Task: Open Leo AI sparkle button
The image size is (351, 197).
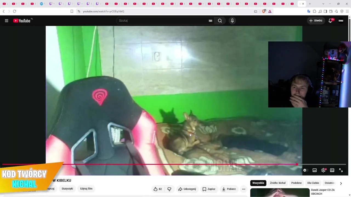Action: 336,11
